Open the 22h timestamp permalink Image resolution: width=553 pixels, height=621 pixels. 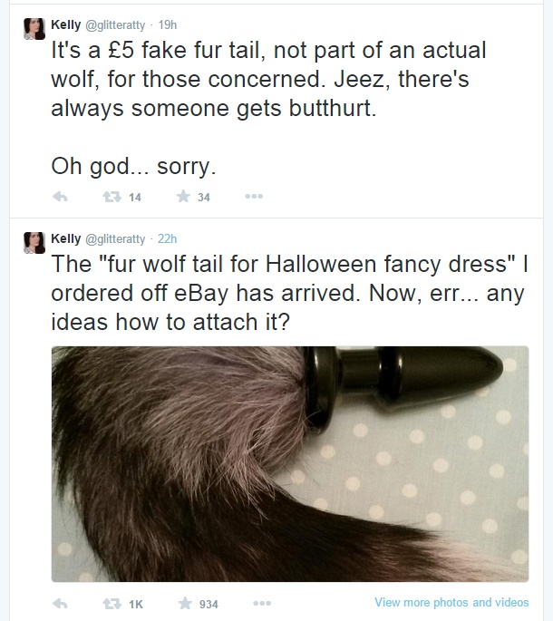coord(167,238)
